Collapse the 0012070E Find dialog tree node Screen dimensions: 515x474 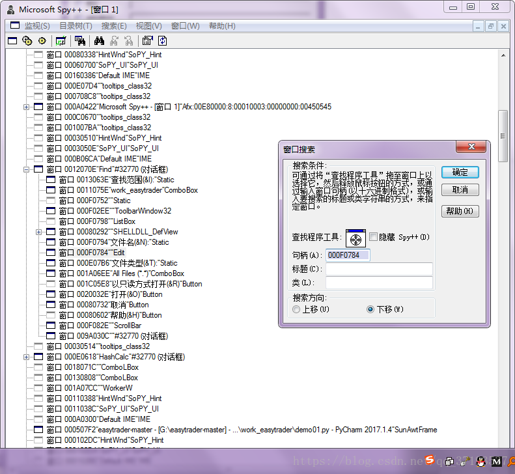pyautogui.click(x=26, y=169)
